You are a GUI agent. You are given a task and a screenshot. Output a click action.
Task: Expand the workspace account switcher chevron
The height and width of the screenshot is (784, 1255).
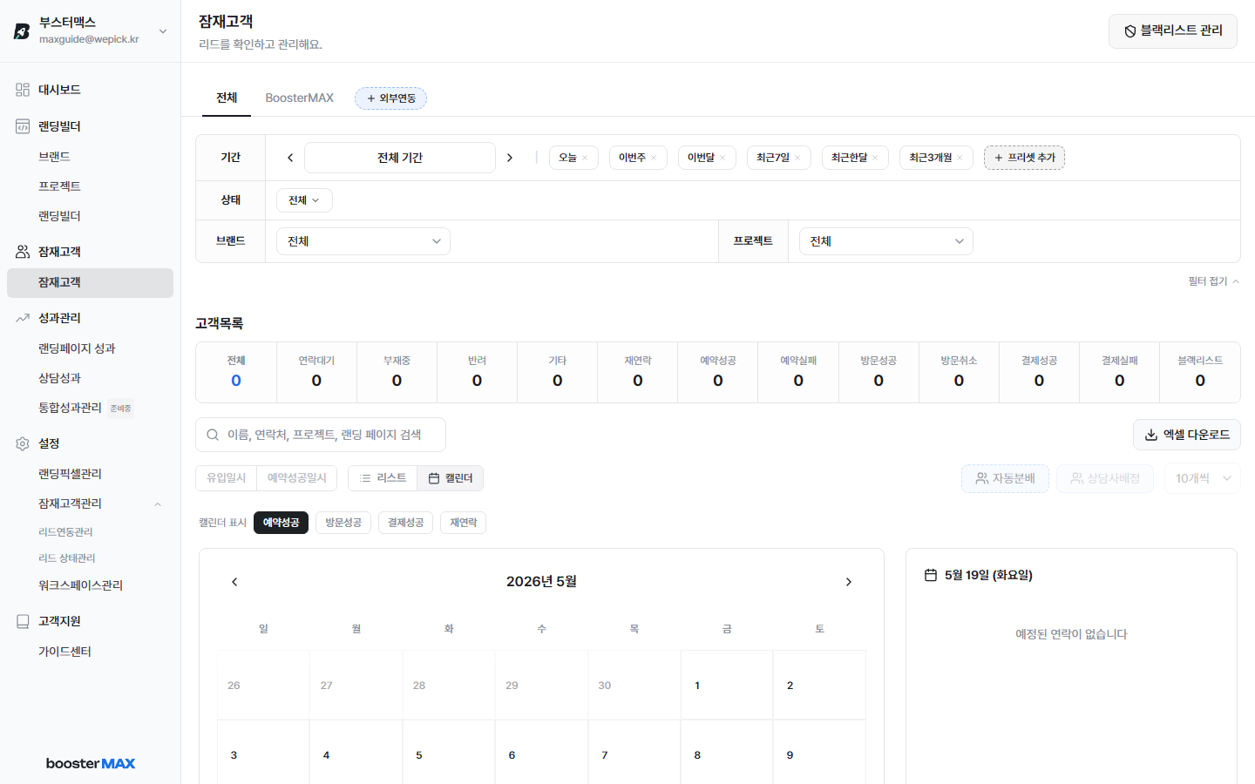163,31
